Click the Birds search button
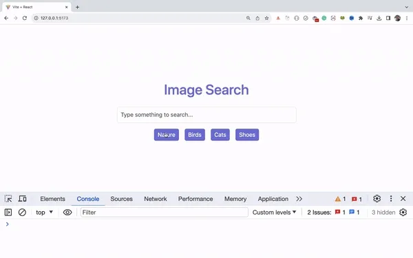 pyautogui.click(x=195, y=135)
